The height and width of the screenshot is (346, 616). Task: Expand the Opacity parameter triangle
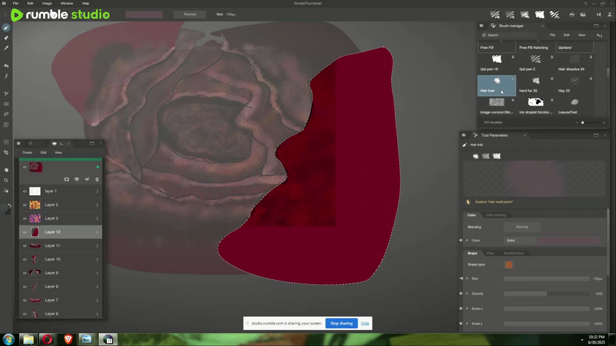point(467,294)
